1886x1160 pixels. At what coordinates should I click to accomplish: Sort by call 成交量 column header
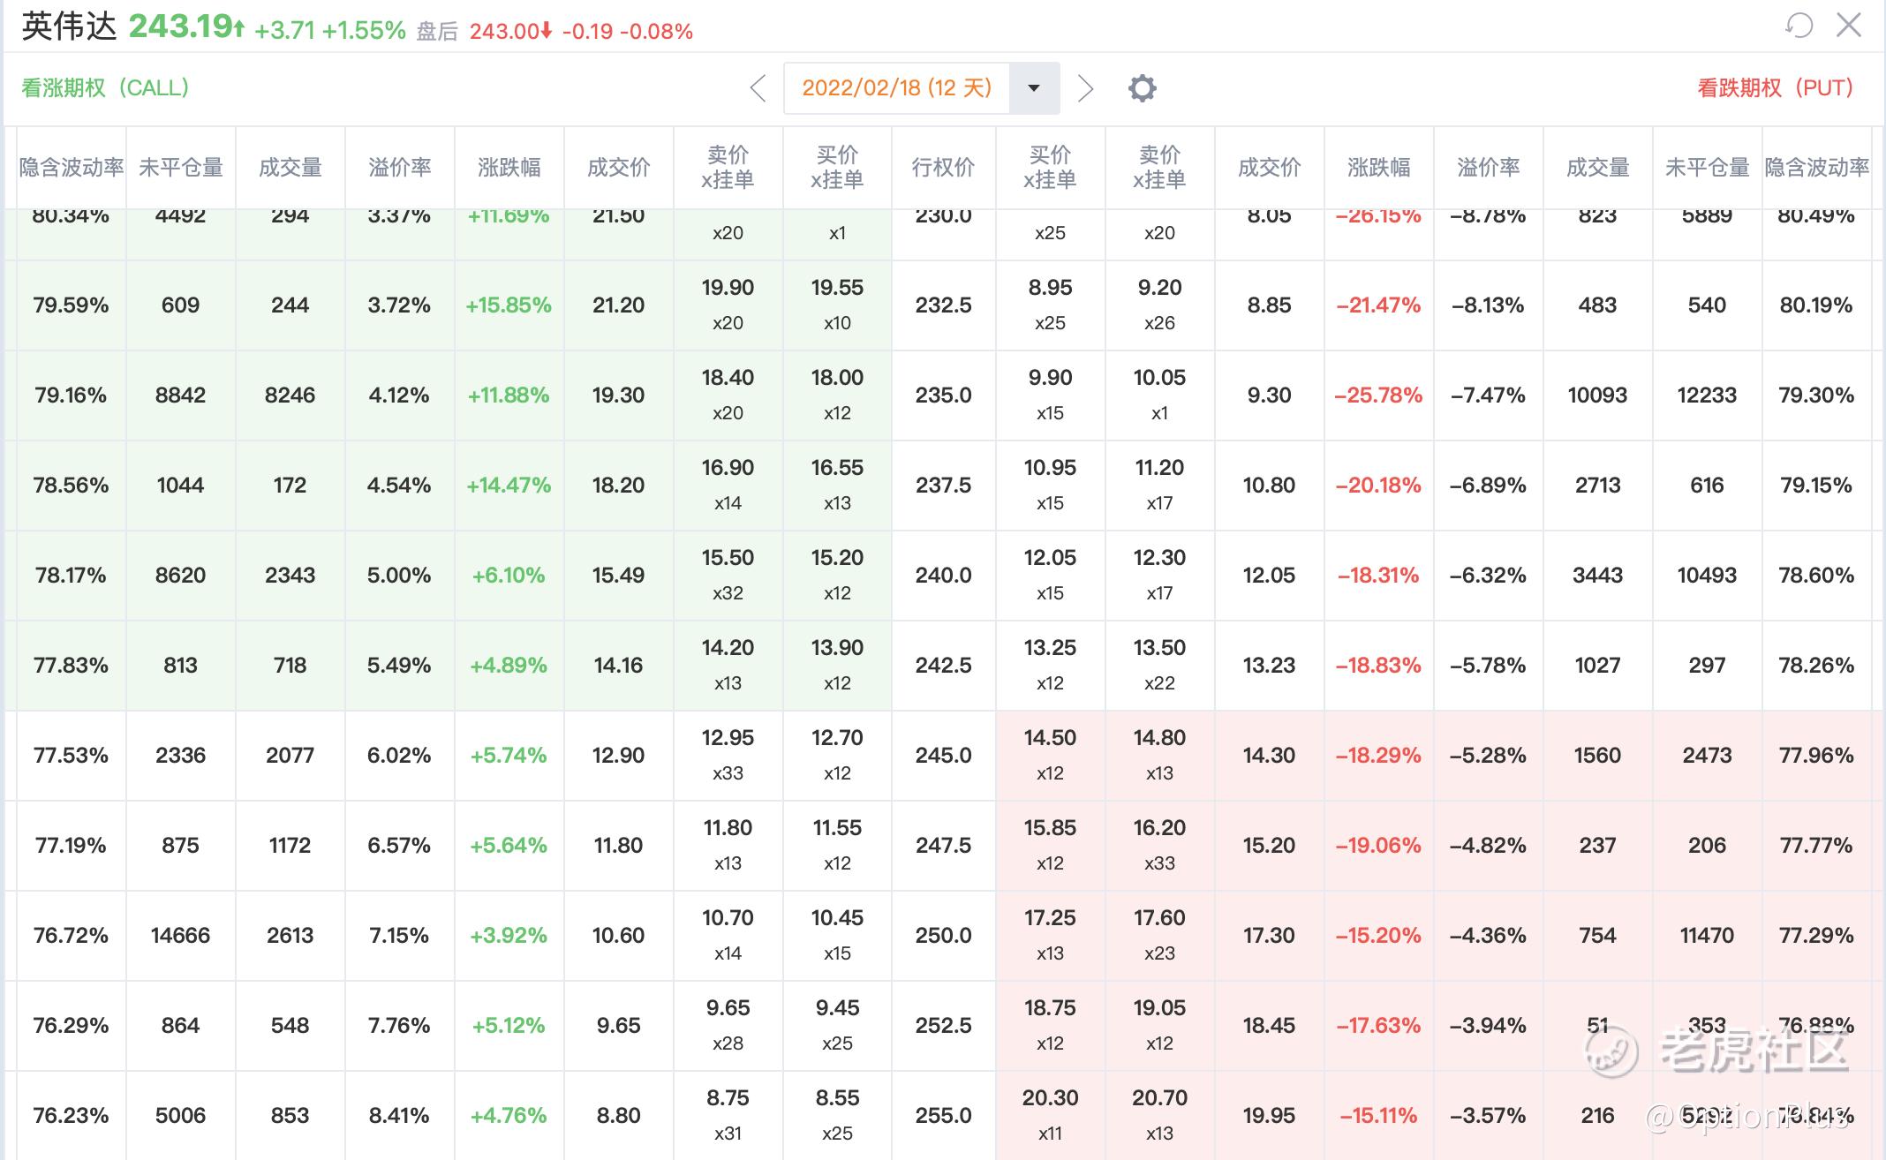pyautogui.click(x=290, y=168)
